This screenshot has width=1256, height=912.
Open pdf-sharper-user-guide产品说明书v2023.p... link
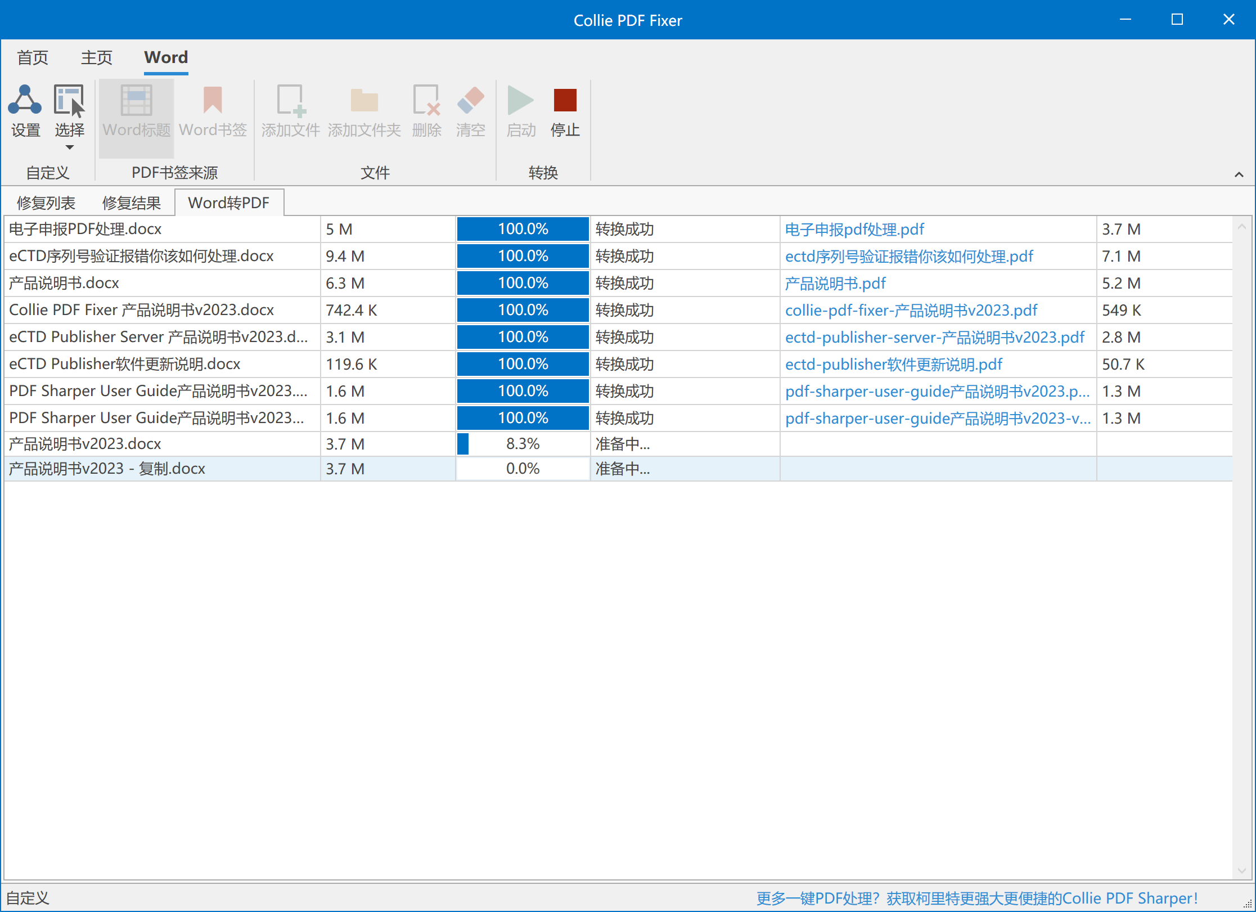pyautogui.click(x=937, y=391)
